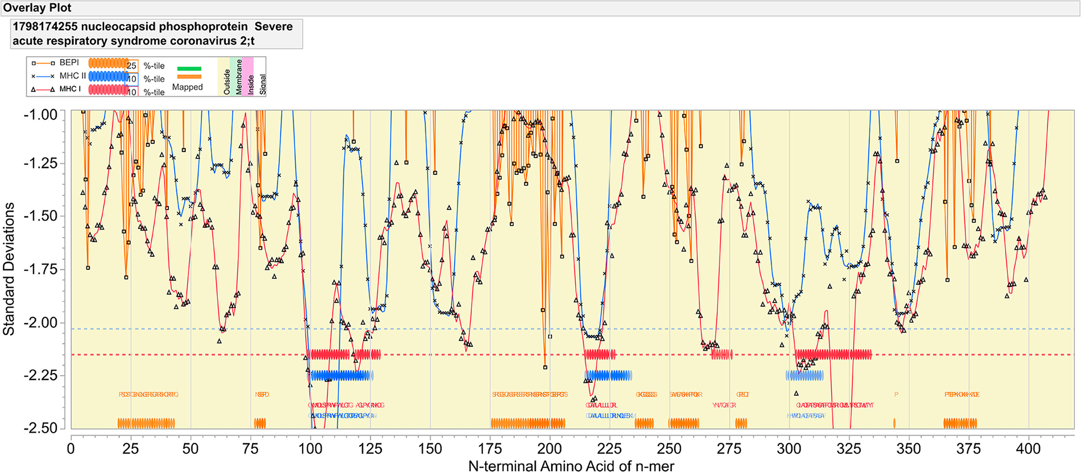
Task: Select the blue ellipse band in the legend
Action: click(108, 76)
